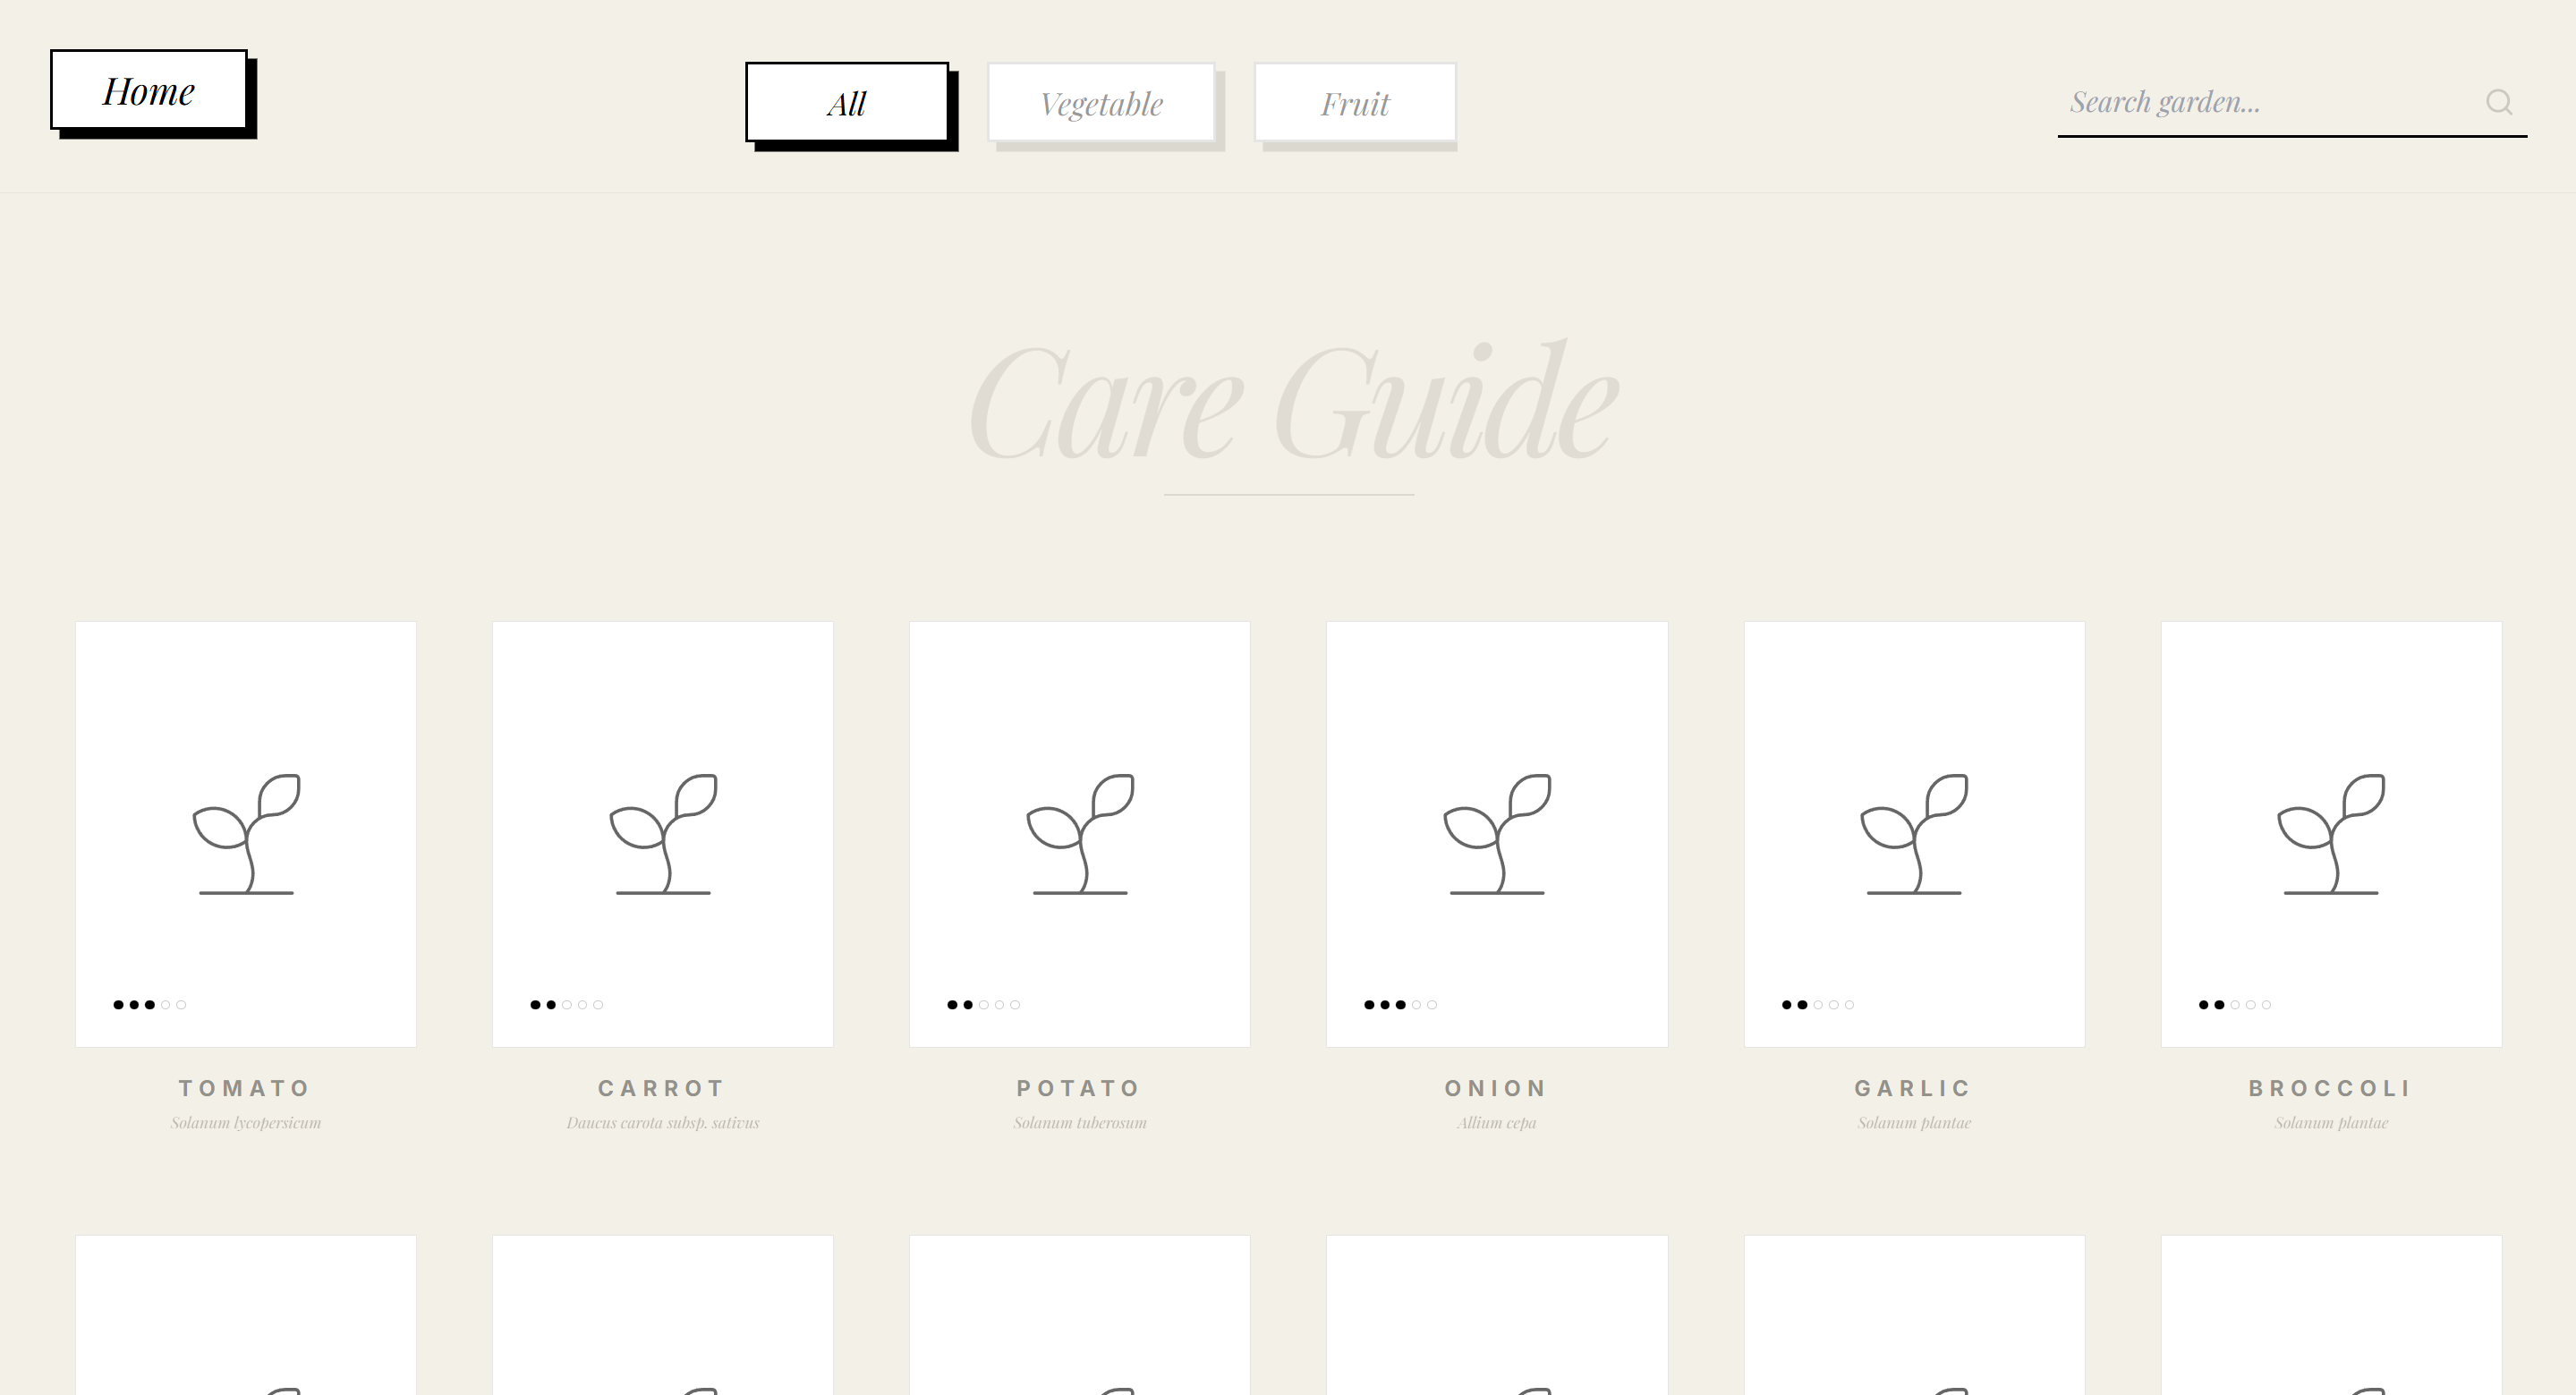Screen dimensions: 2576x1395
Task: Click the Potato seedling icon
Action: pyautogui.click(x=1080, y=834)
